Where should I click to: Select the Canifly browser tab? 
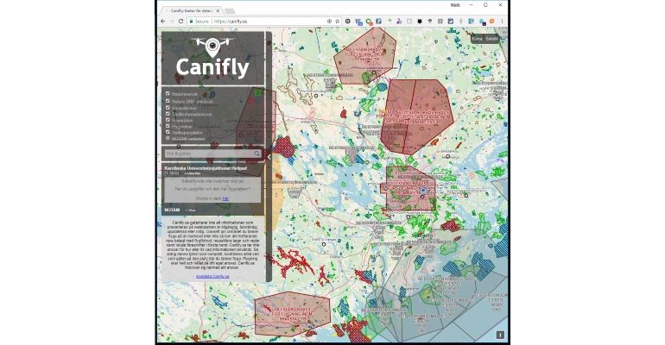[x=191, y=10]
